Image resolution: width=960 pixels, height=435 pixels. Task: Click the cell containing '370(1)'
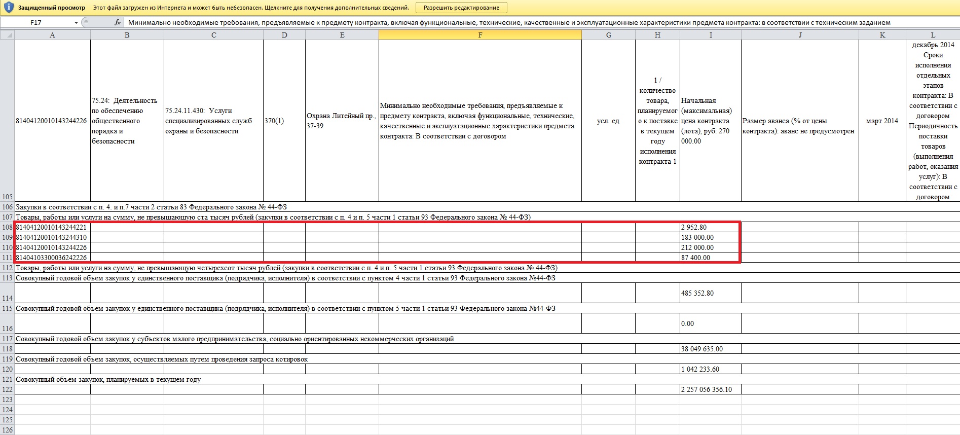pyautogui.click(x=284, y=121)
